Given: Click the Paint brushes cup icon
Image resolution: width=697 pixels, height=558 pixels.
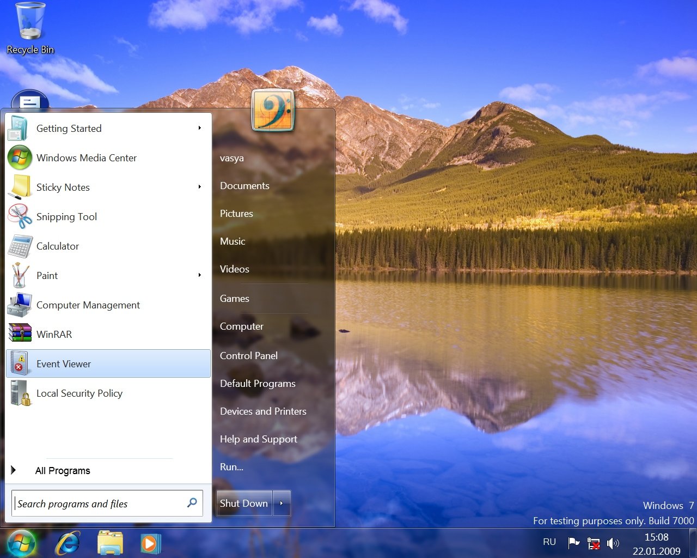Looking at the screenshot, I should click(x=20, y=276).
